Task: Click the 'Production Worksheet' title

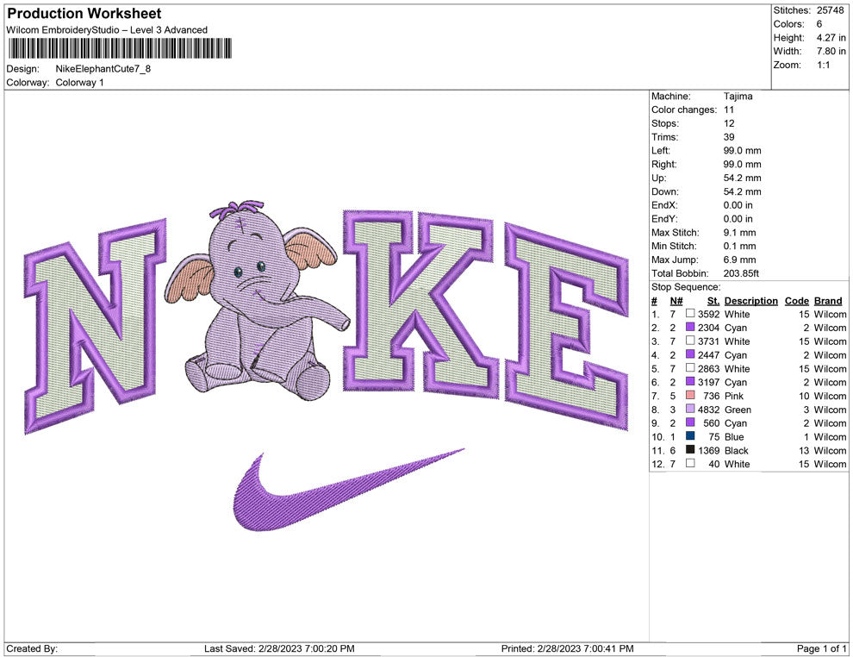Action: (84, 14)
